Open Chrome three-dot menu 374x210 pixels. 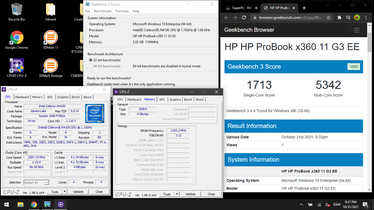366,17
